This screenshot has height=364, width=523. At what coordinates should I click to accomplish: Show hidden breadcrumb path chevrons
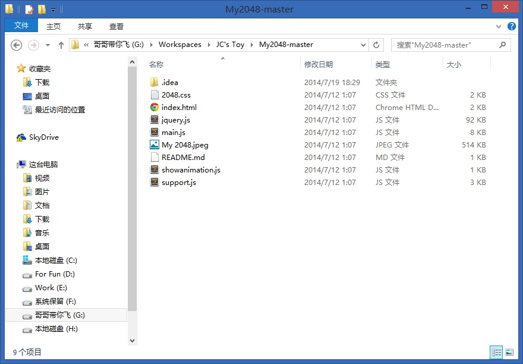86,45
